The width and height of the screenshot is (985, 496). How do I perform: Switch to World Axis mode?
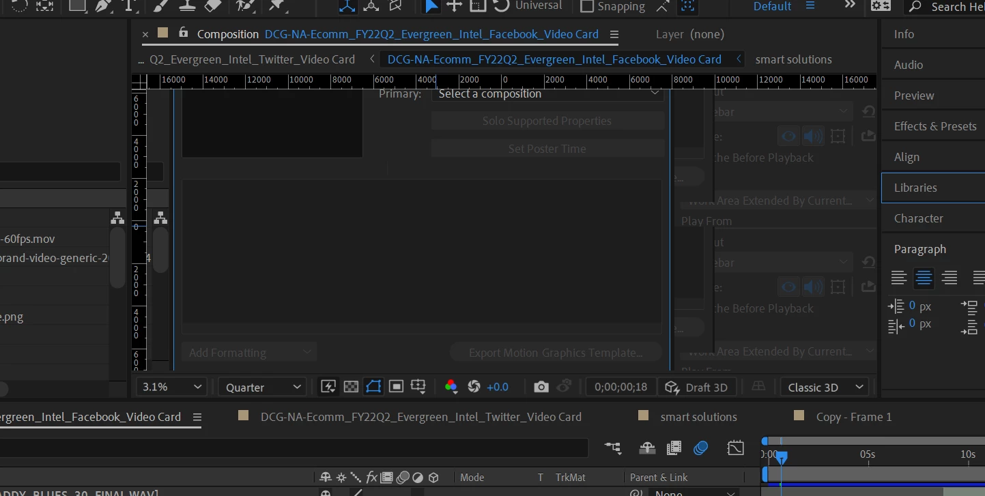click(371, 6)
